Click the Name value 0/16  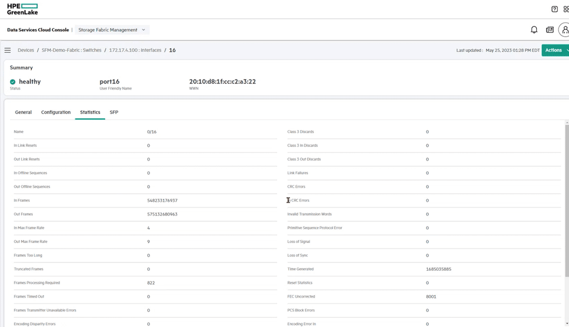[x=152, y=132]
